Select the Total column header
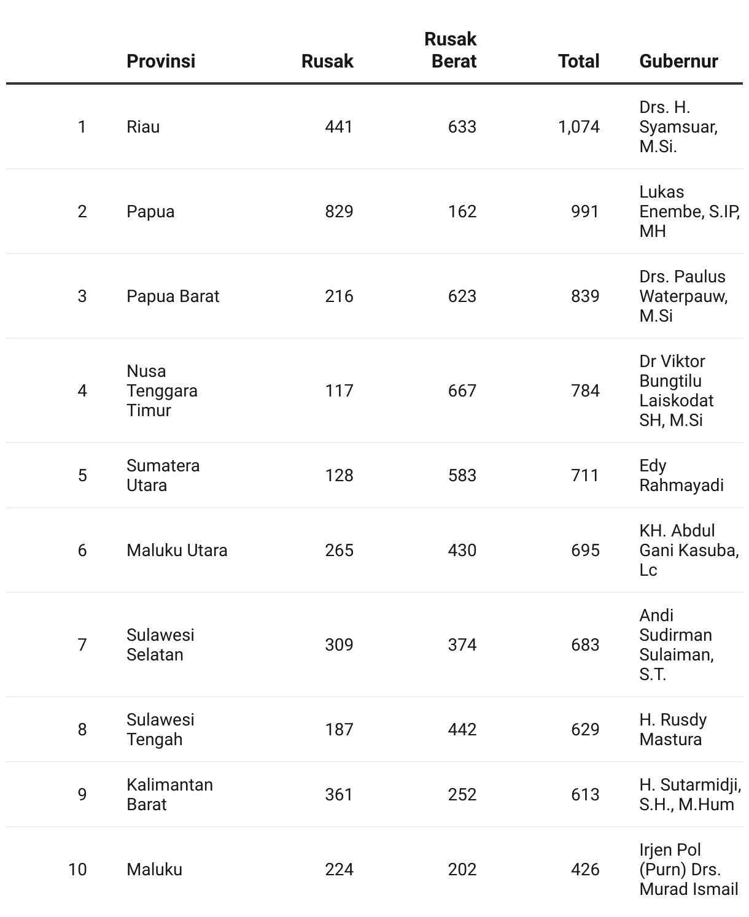 point(578,61)
